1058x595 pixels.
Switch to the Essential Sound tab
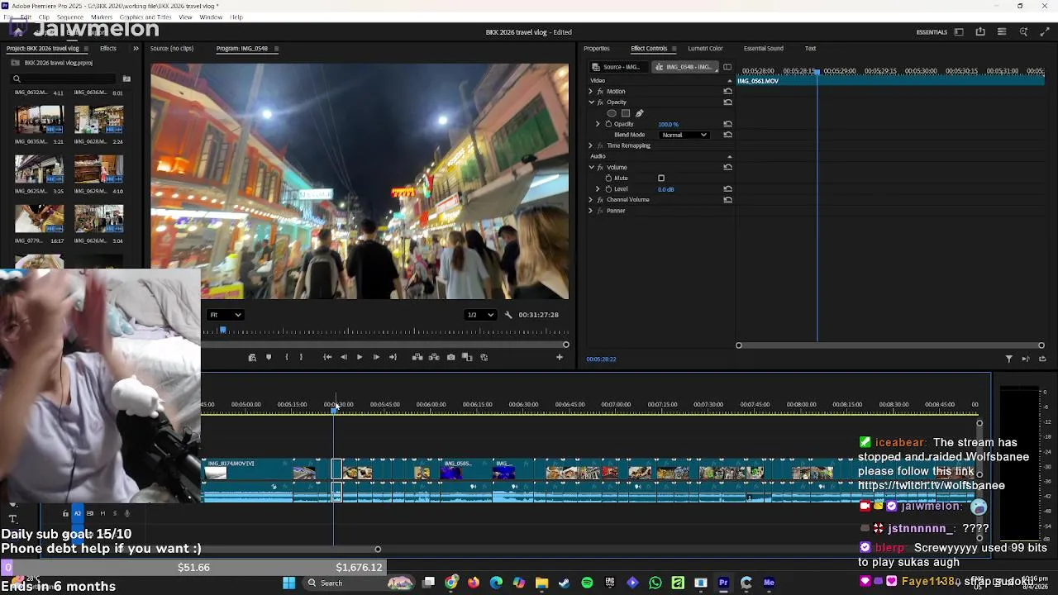tap(763, 48)
